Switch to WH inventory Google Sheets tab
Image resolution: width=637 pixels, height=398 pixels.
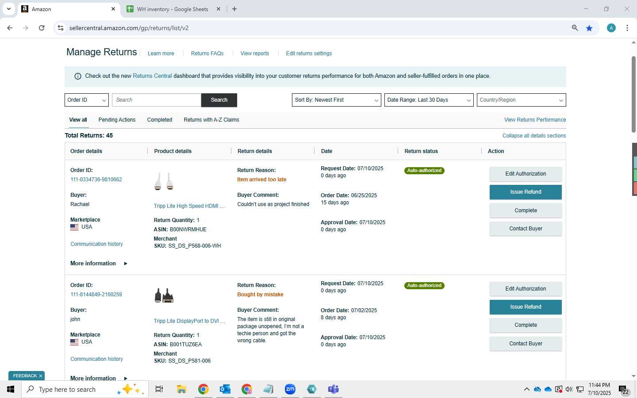tap(173, 9)
